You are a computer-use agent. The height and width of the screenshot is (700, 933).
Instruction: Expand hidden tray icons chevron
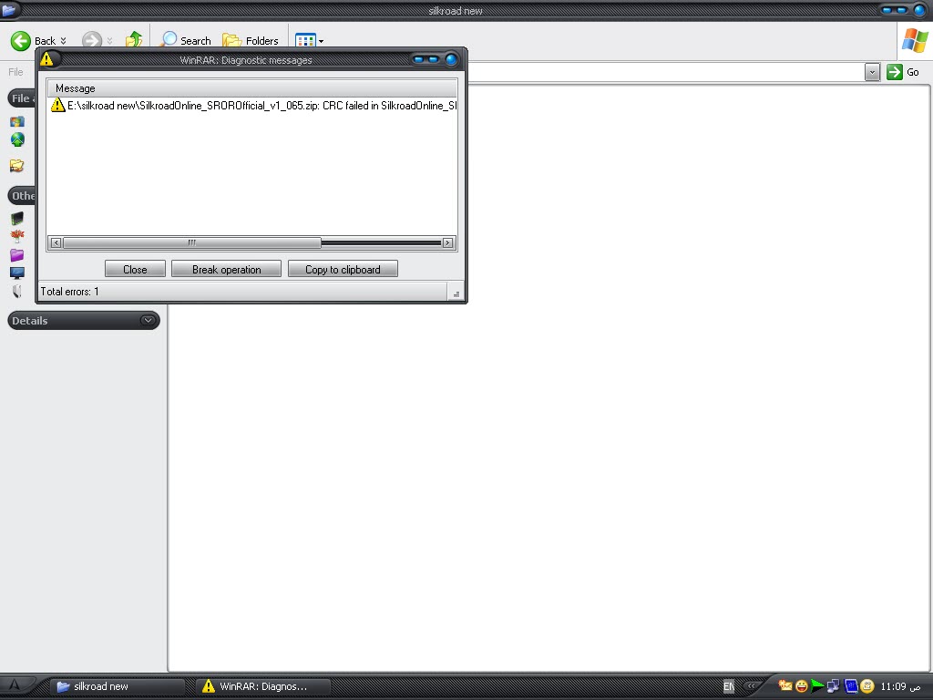click(752, 685)
